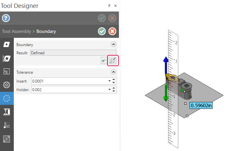The height and width of the screenshot is (151, 228).
Task: Open the gear settings sidebar icon
Action: click(x=7, y=85)
